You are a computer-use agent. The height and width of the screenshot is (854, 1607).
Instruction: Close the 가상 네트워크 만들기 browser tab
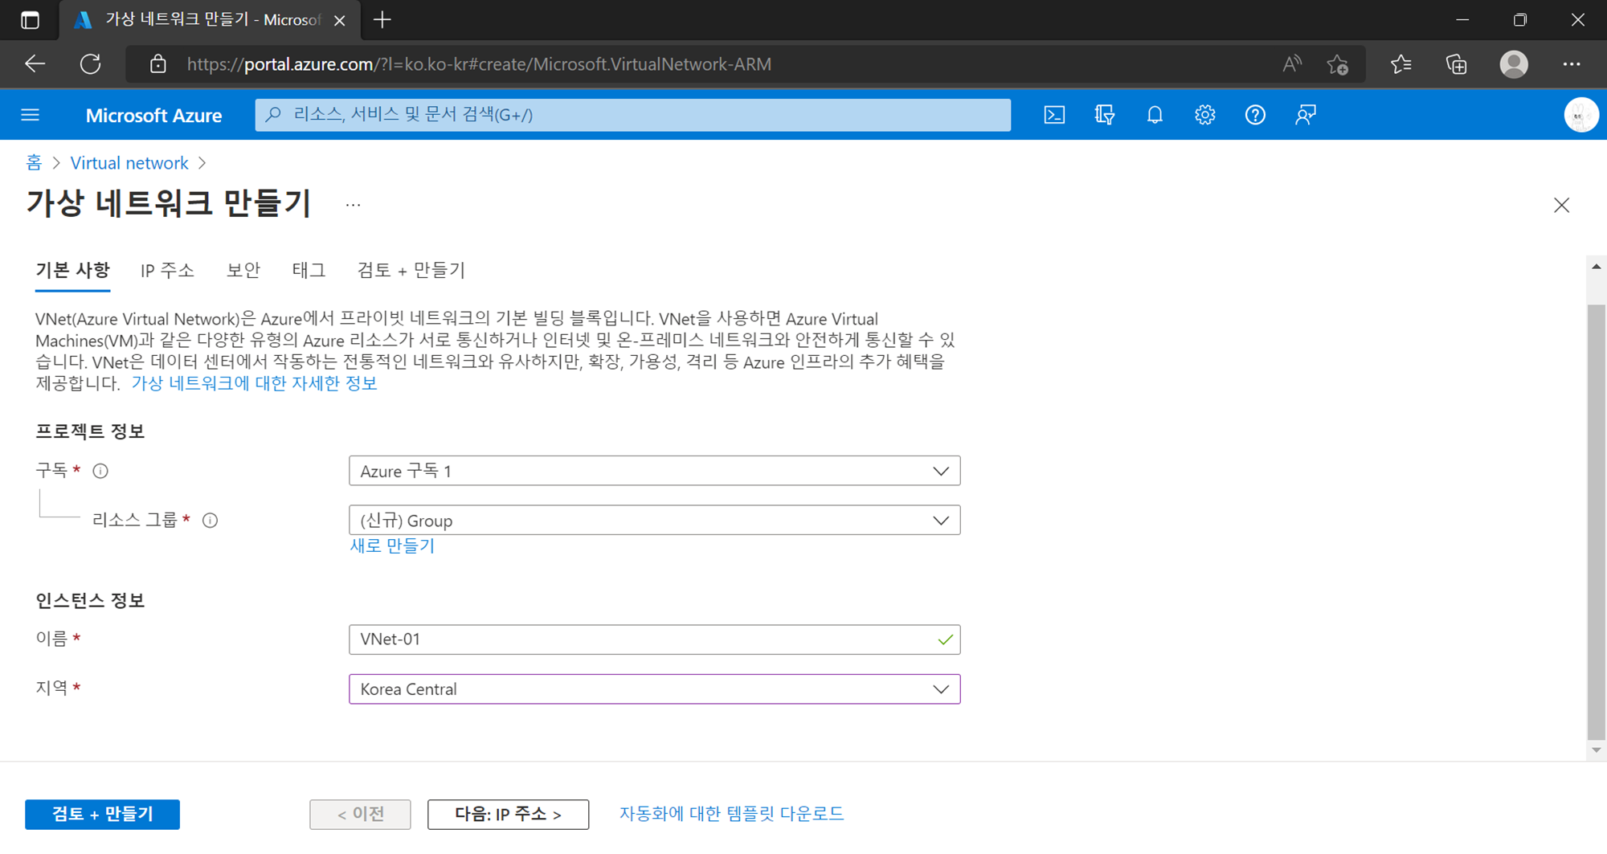[340, 21]
